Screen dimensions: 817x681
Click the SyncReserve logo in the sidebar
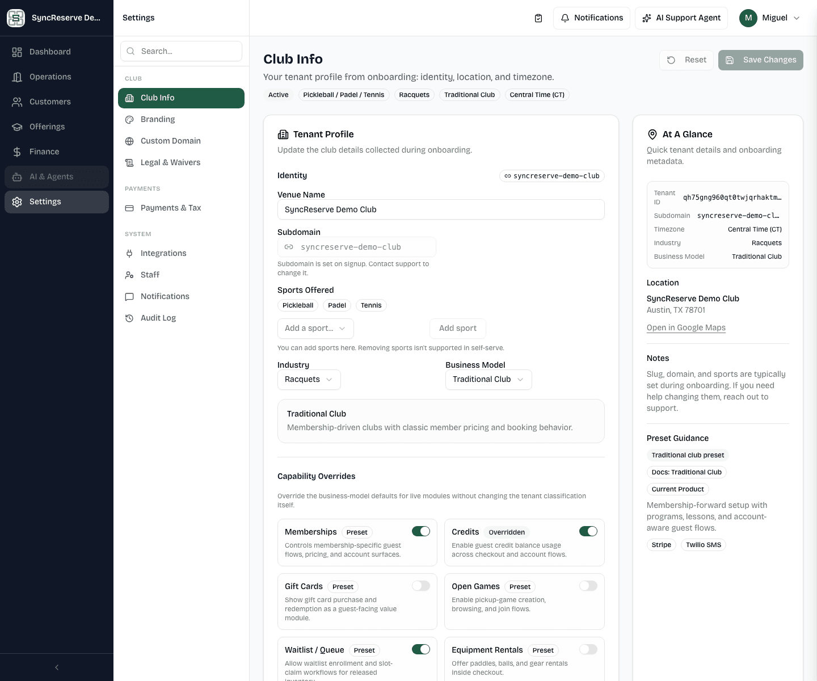coord(16,18)
